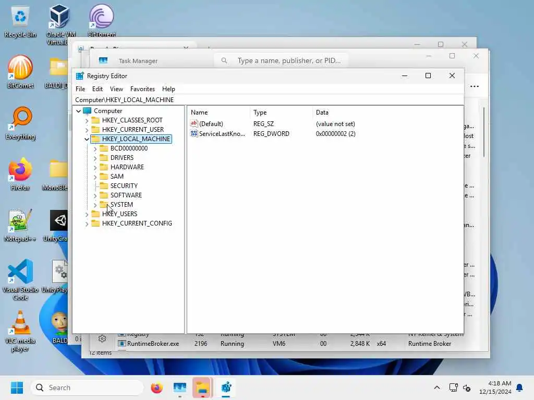534x400 pixels.
Task: Expand the HKEY_USERS node
Action: click(87, 214)
